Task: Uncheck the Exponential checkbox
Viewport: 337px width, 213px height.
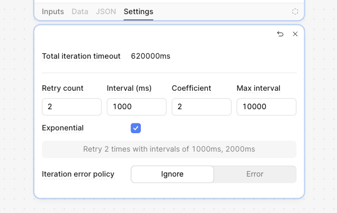Action: pyautogui.click(x=136, y=128)
